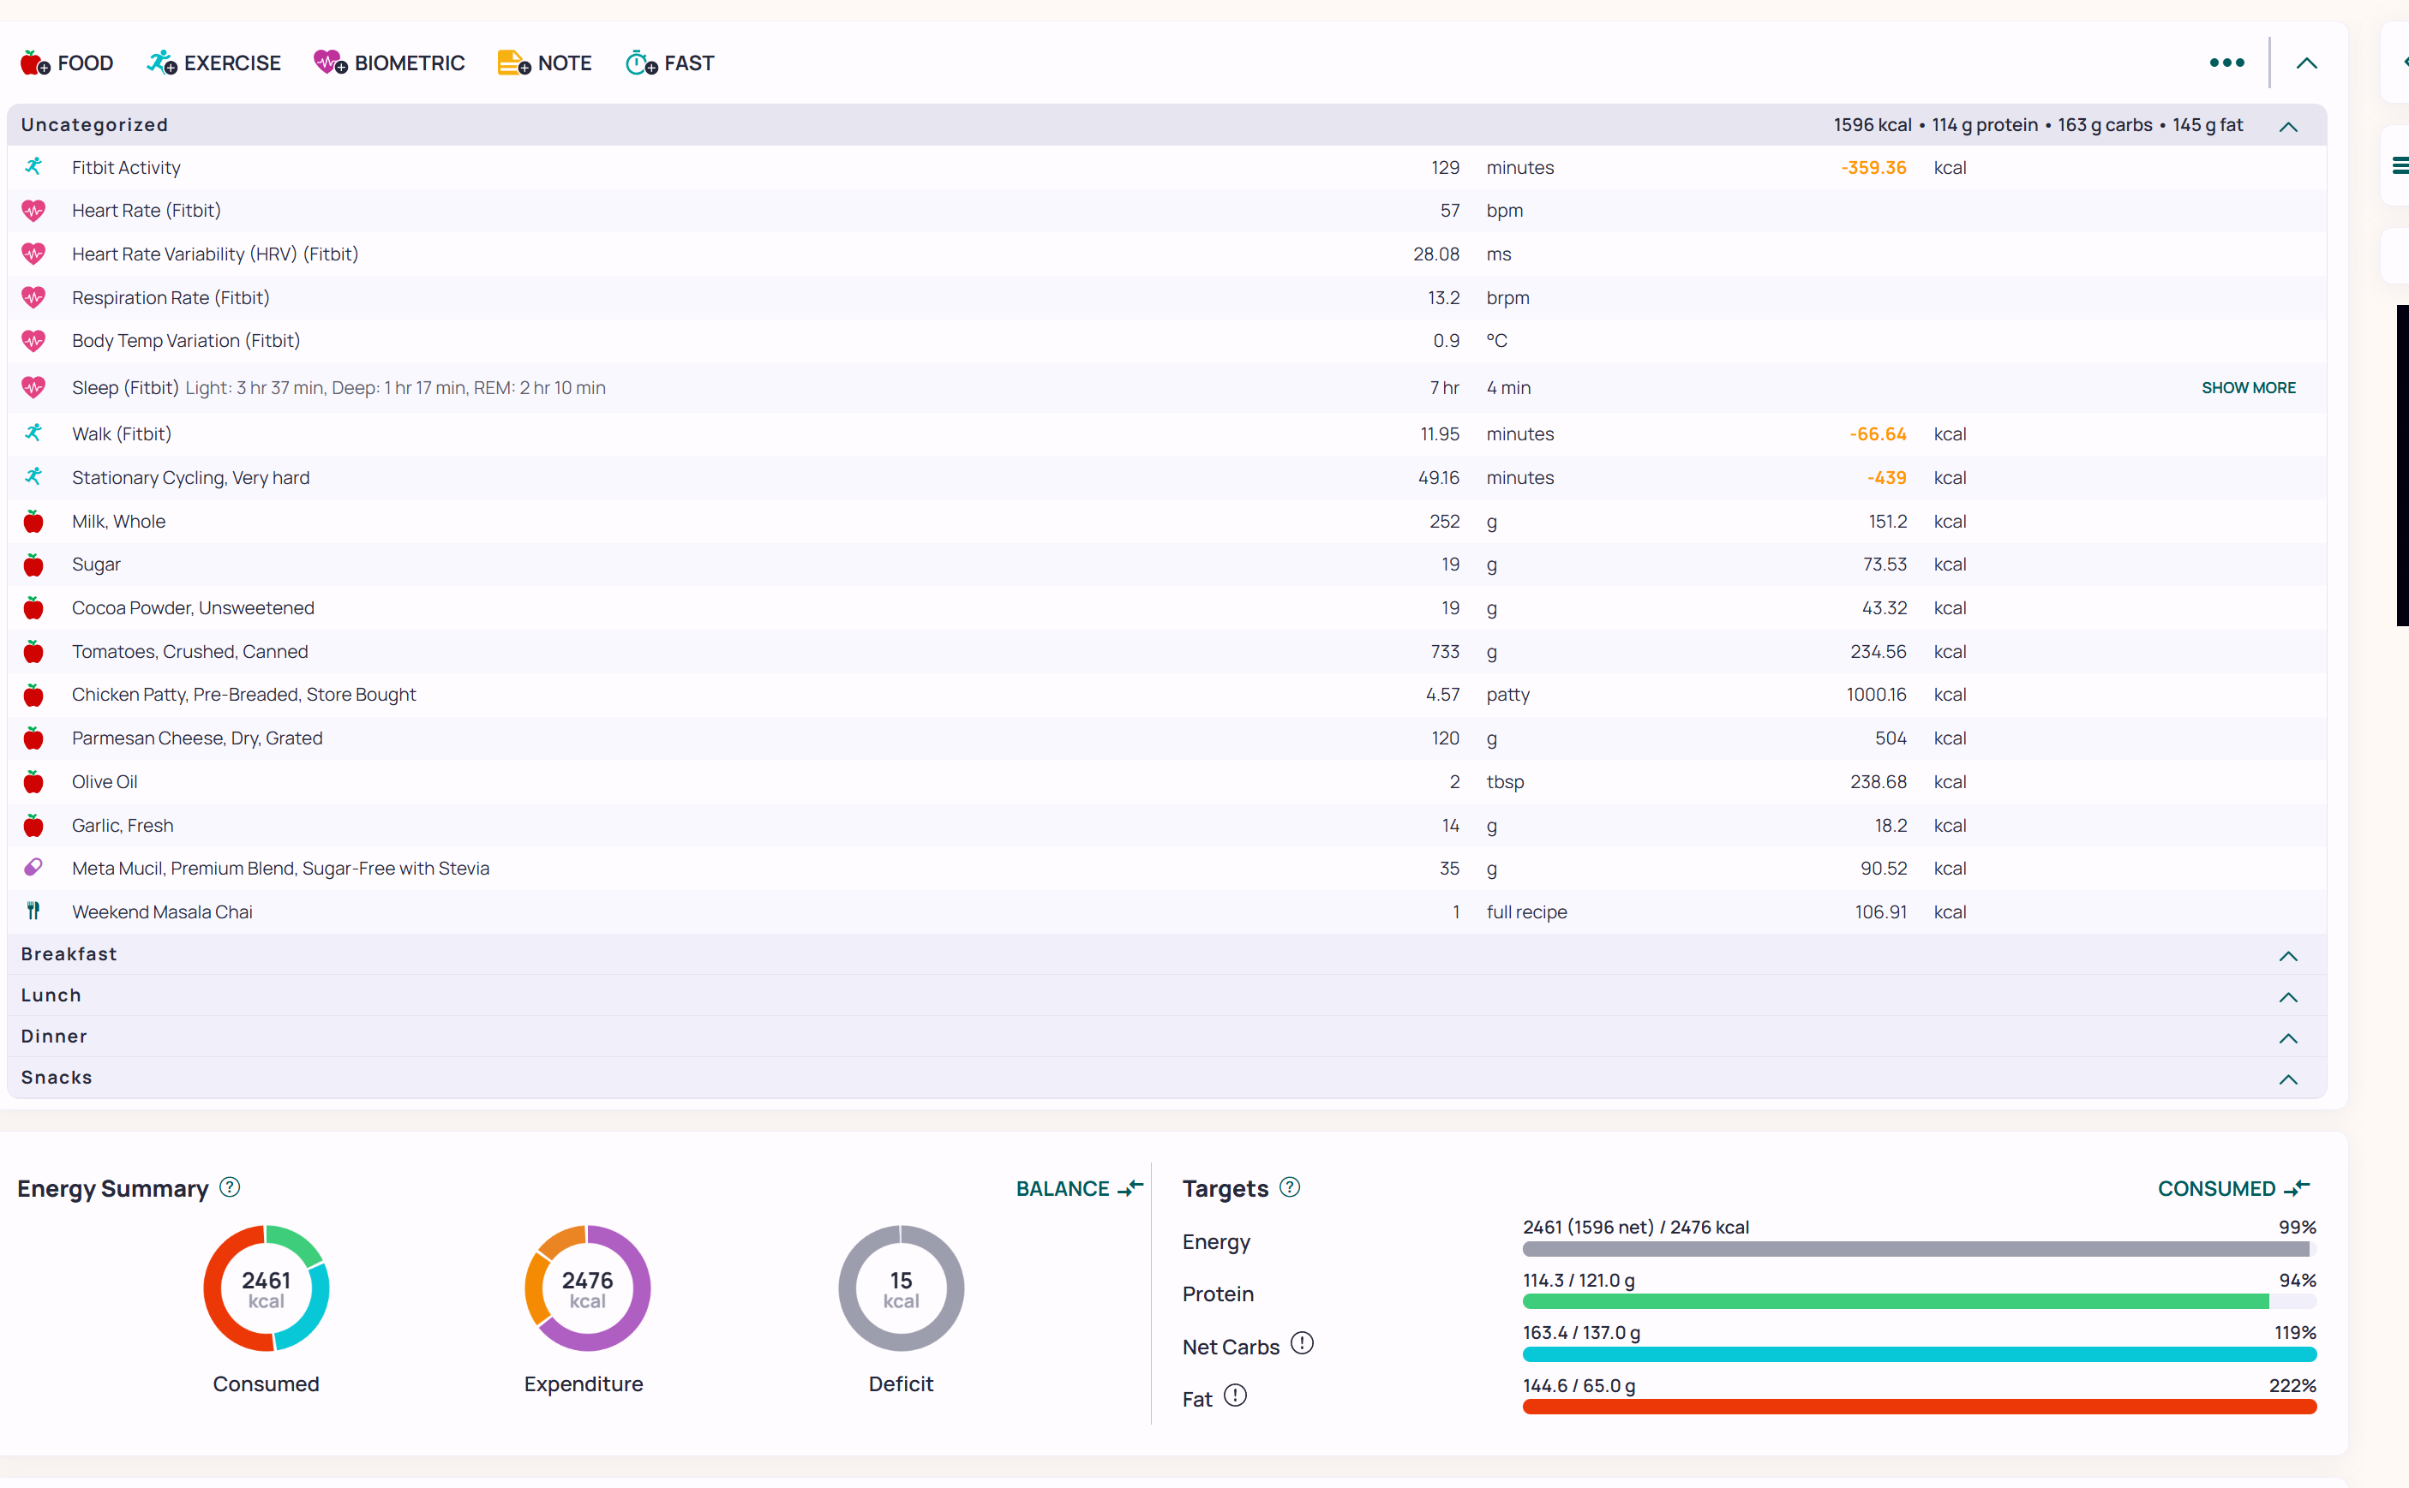This screenshot has height=1488, width=2409.
Task: Open the three-dots more options menu
Action: click(x=2226, y=63)
